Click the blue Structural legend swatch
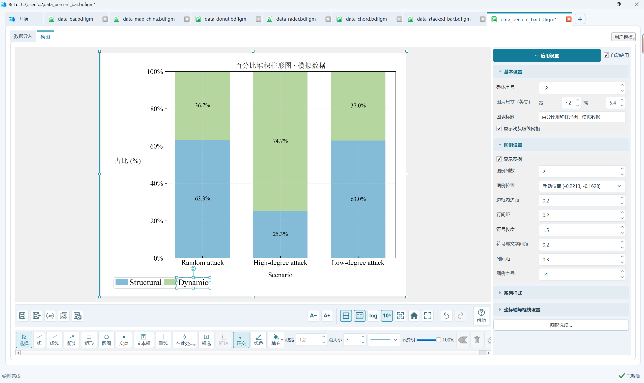This screenshot has height=383, width=644. (122, 282)
